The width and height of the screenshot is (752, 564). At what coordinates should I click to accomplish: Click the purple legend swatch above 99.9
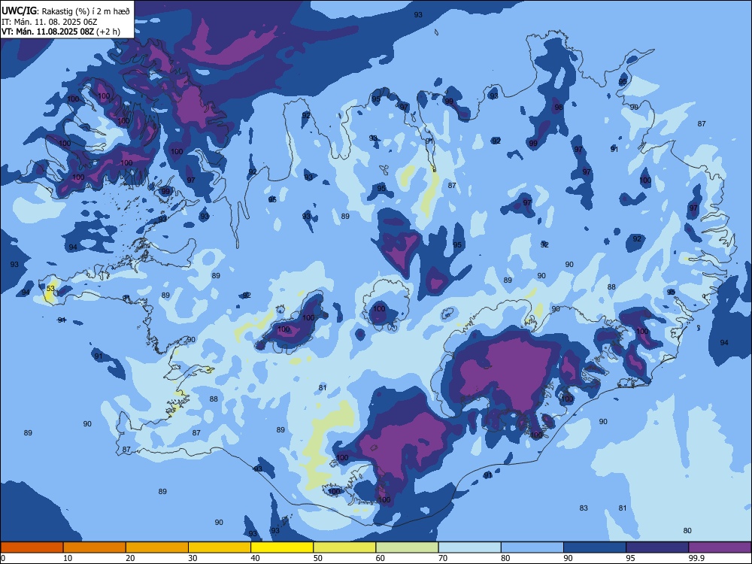tap(720, 547)
